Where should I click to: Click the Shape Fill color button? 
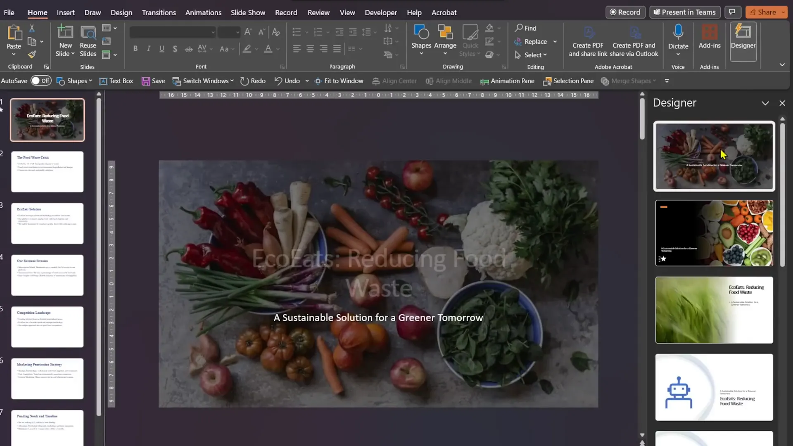pyautogui.click(x=489, y=28)
